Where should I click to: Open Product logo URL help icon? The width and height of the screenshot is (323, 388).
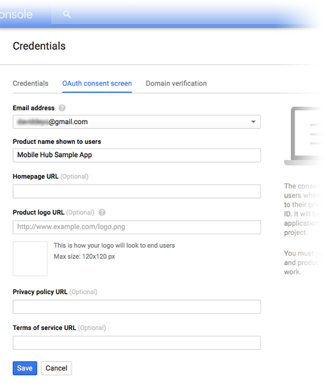102,212
